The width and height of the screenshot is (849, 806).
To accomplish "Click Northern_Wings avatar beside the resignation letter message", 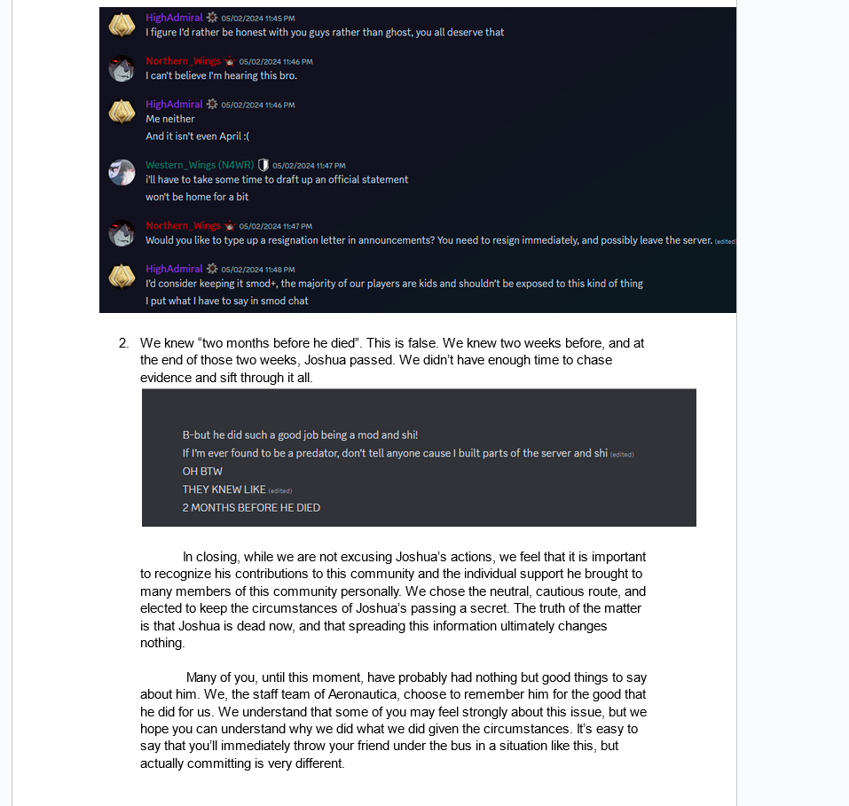I will (x=122, y=233).
